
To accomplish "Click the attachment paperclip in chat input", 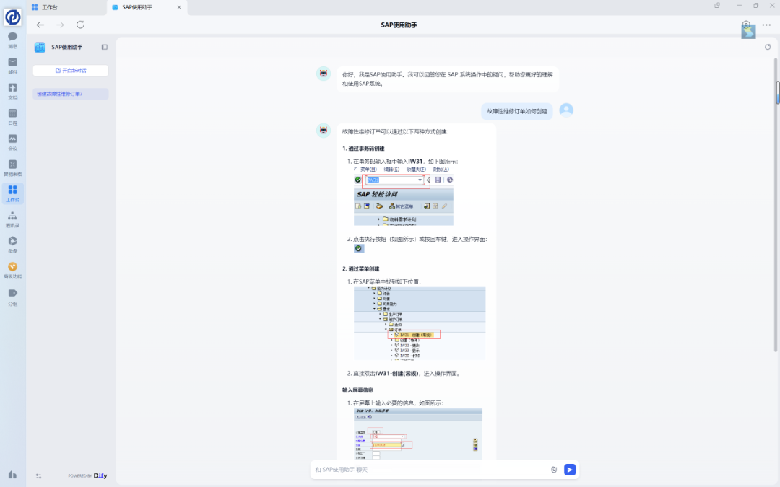I will (554, 470).
